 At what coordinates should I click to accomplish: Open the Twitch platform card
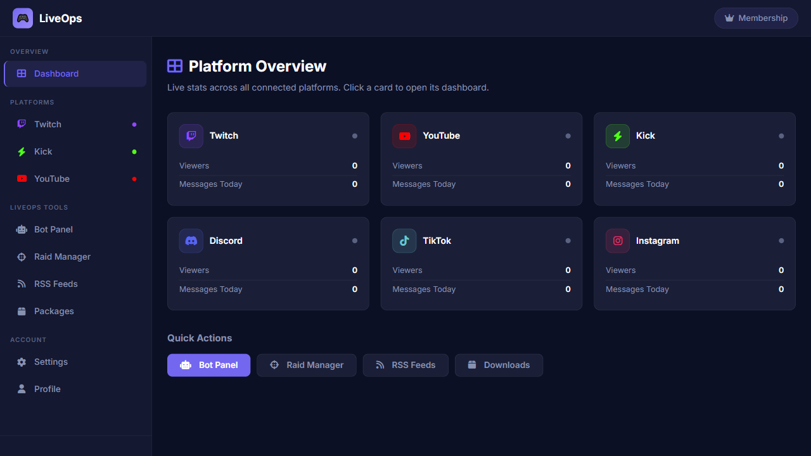click(x=268, y=159)
